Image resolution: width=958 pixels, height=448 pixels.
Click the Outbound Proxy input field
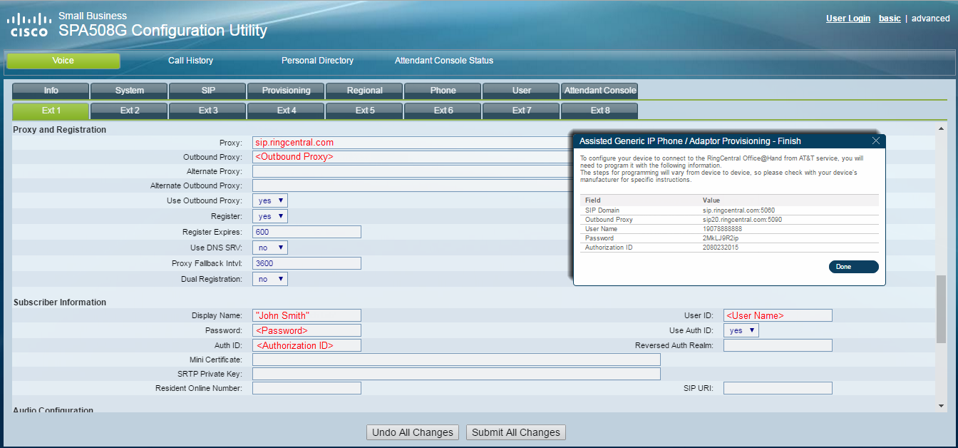click(413, 157)
